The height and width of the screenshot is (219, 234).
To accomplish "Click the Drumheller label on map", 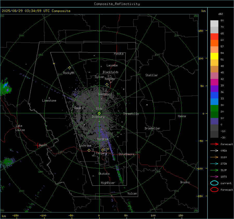I will click(x=152, y=128).
